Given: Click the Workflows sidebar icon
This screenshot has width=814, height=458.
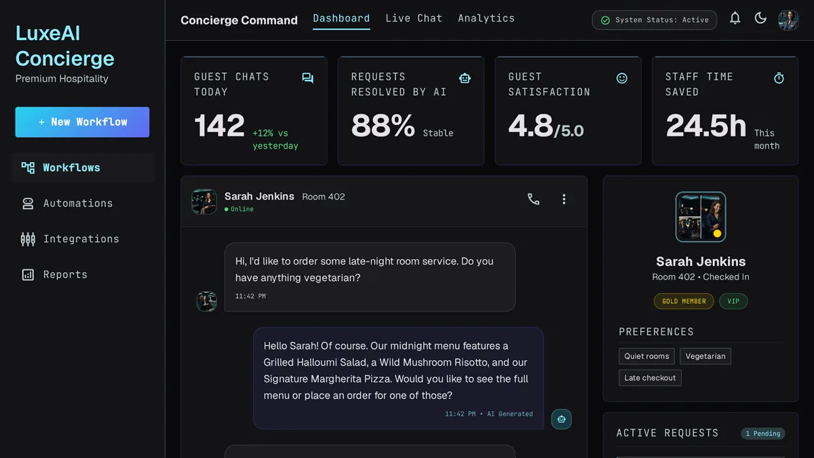Looking at the screenshot, I should [x=28, y=168].
